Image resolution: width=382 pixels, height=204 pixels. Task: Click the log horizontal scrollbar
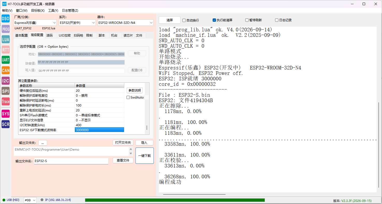click(194, 194)
